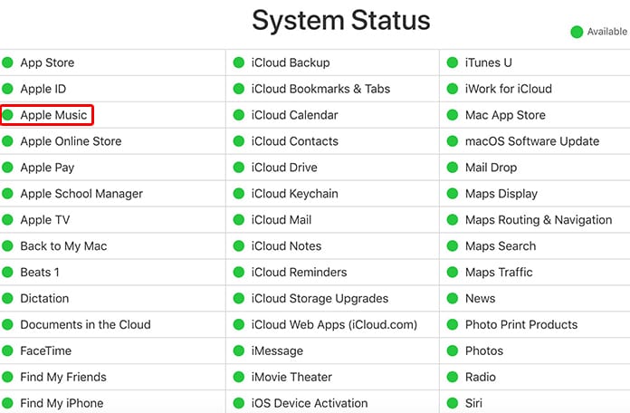Select the Find My Friends entry
This screenshot has height=413, width=630.
click(63, 377)
